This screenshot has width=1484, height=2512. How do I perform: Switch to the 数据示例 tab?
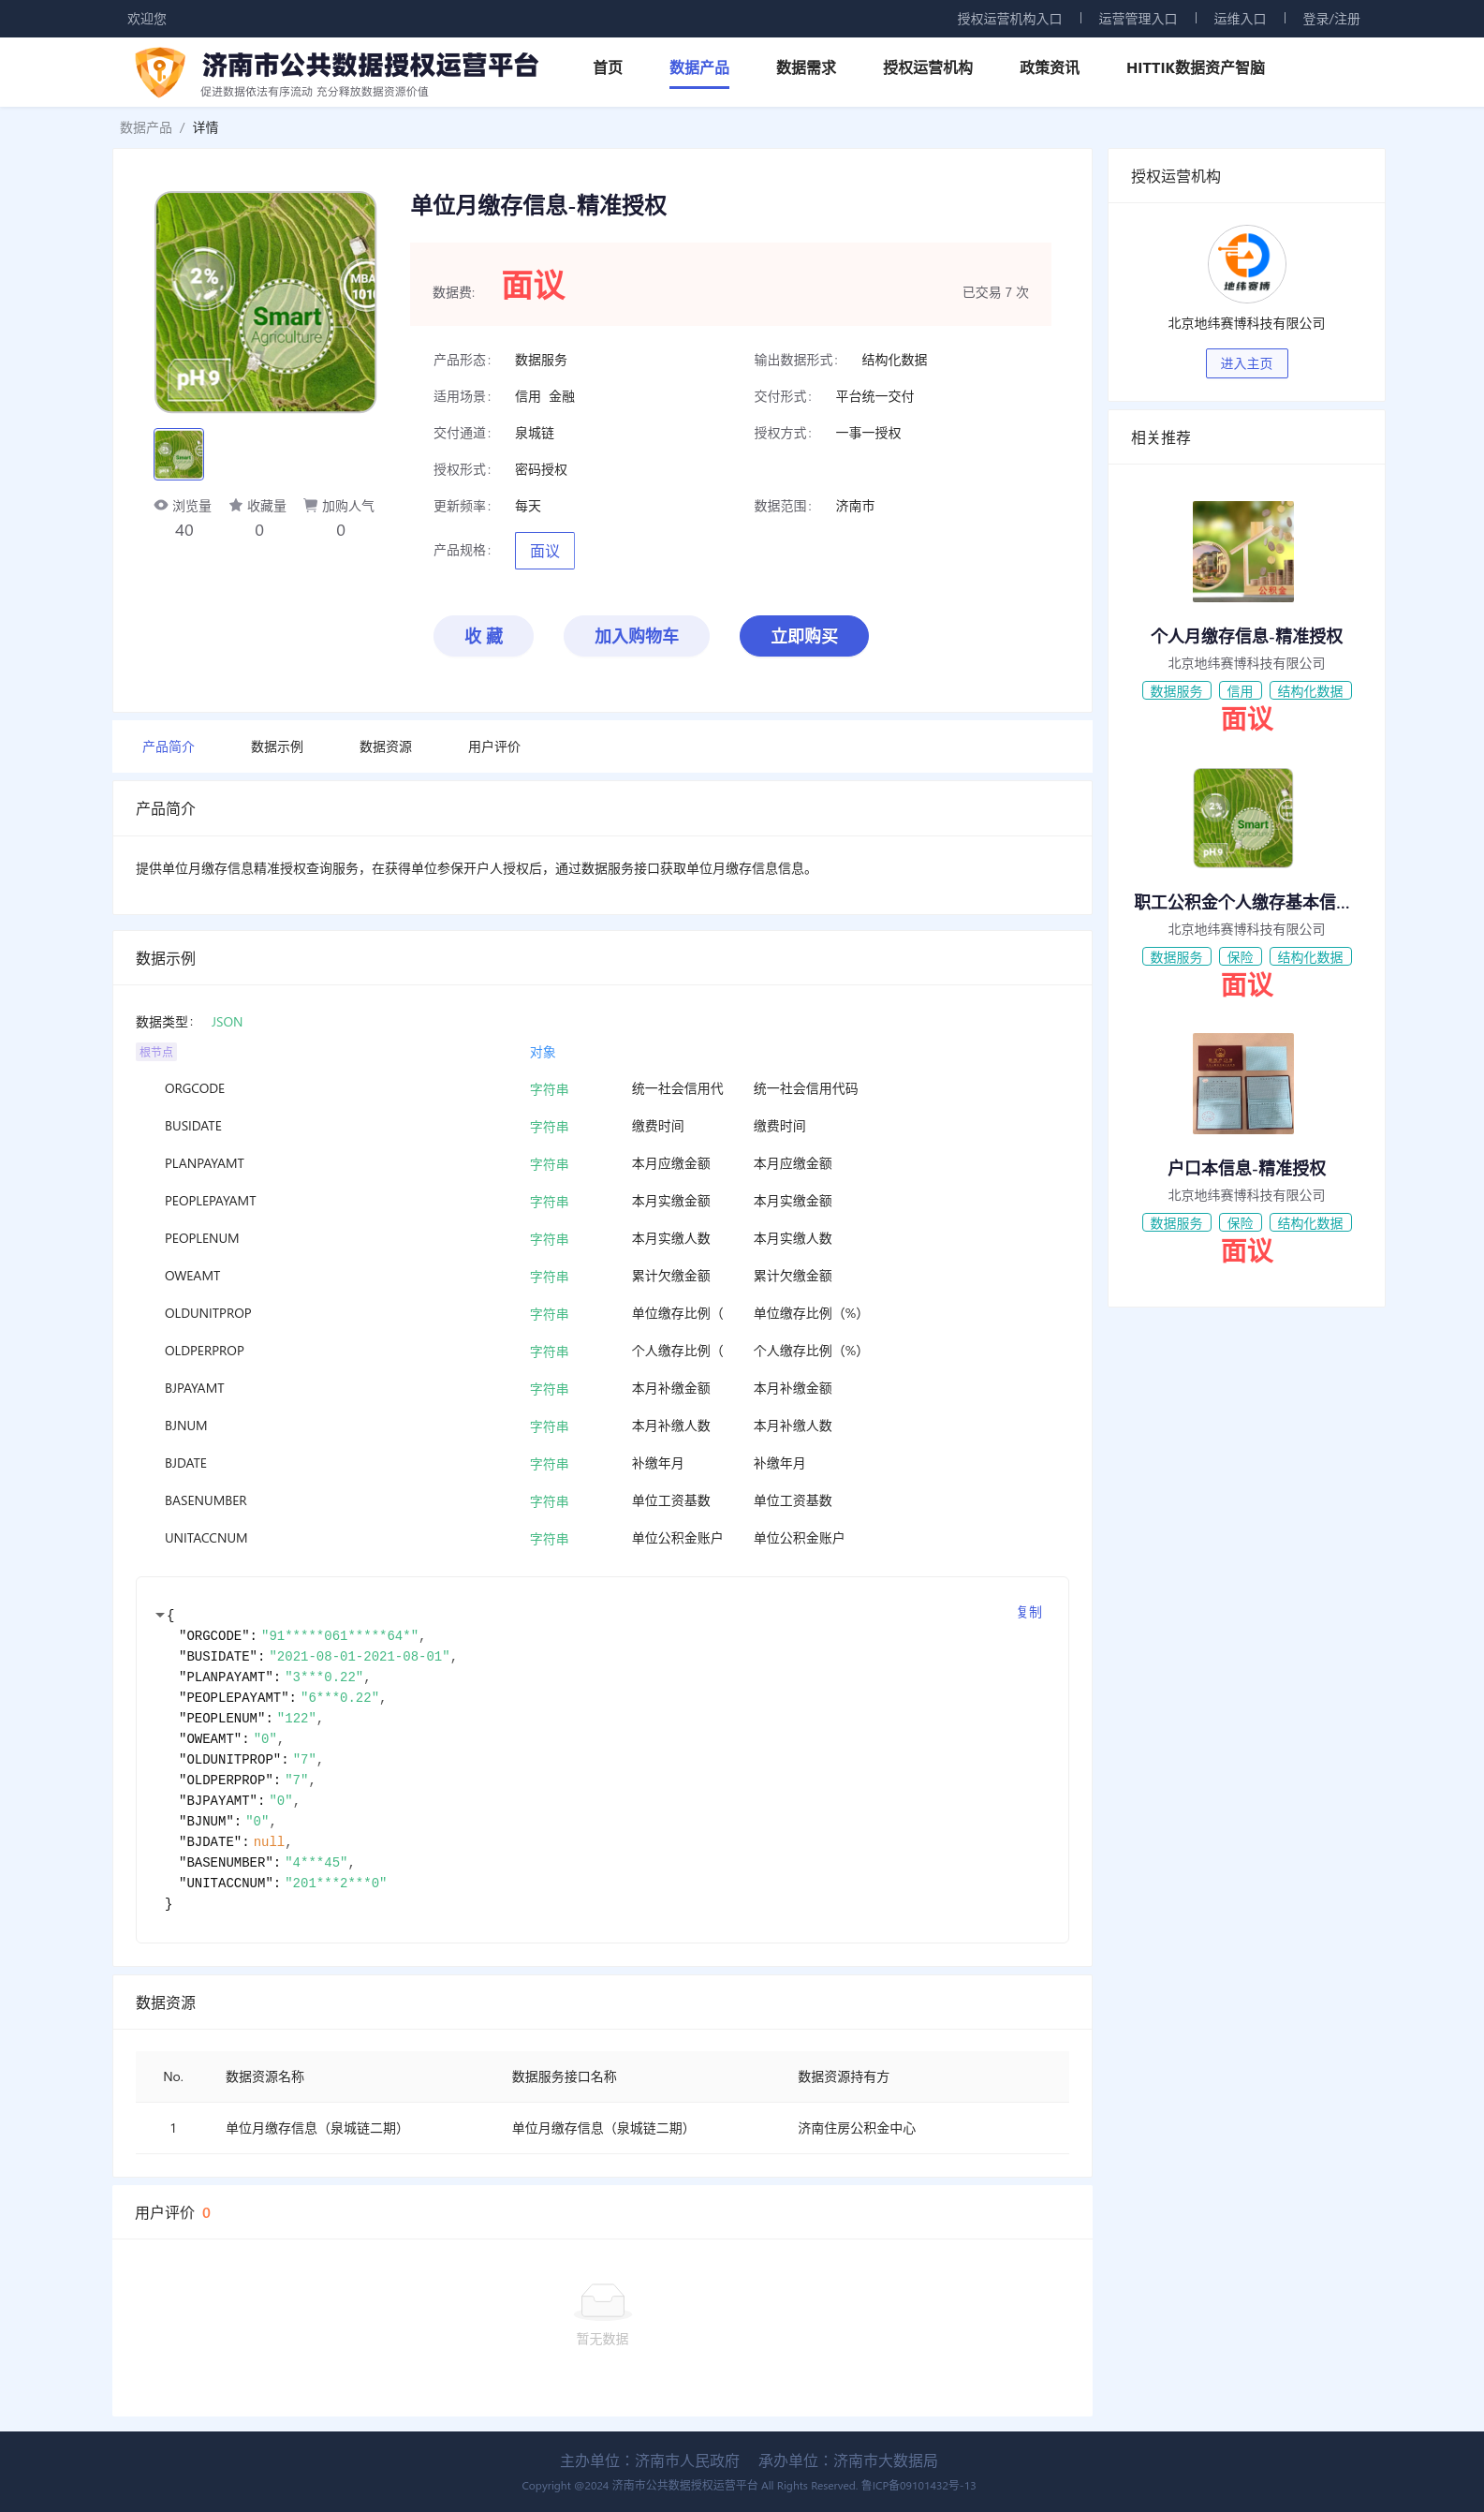277,746
